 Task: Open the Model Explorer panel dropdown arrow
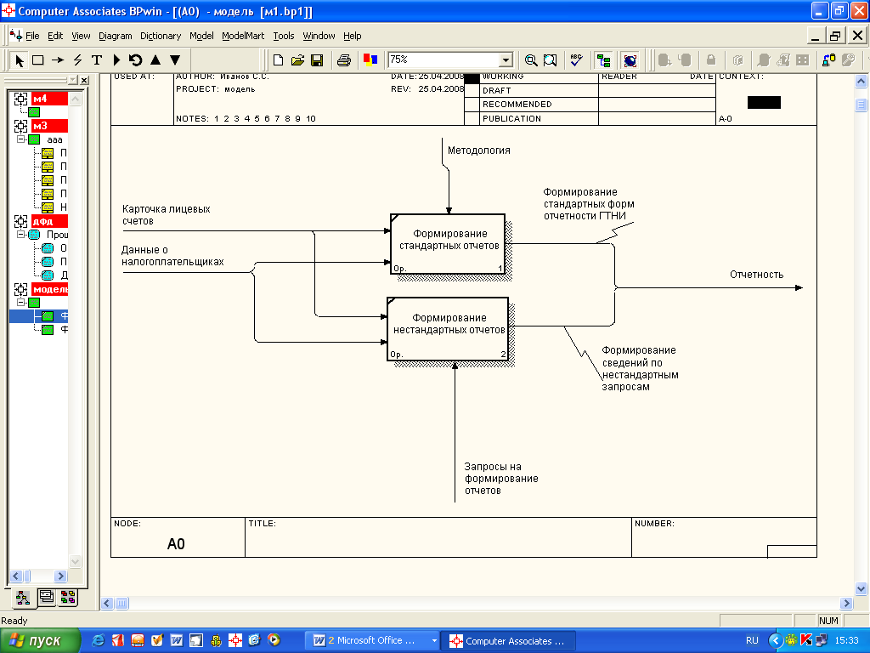pos(73,81)
